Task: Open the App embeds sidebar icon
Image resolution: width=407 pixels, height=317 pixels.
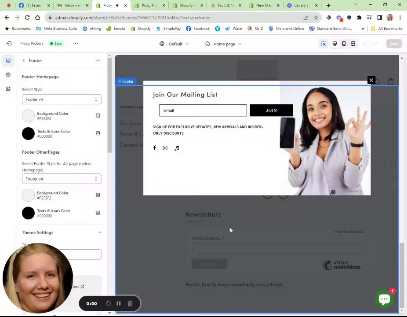Action: [x=8, y=88]
